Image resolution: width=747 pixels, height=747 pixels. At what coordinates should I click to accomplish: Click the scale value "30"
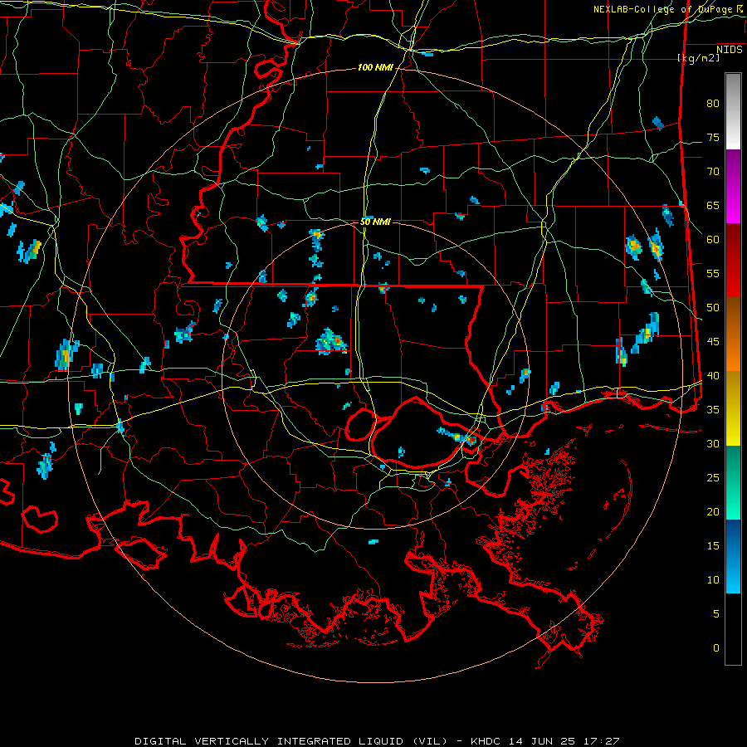pyautogui.click(x=713, y=444)
